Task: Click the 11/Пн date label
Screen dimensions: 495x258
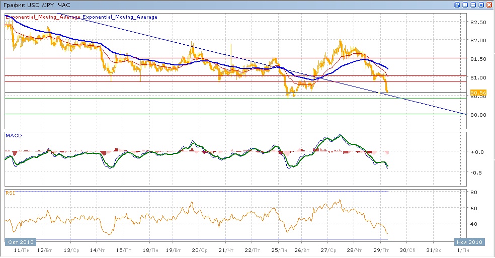Action: pyautogui.click(x=21, y=250)
